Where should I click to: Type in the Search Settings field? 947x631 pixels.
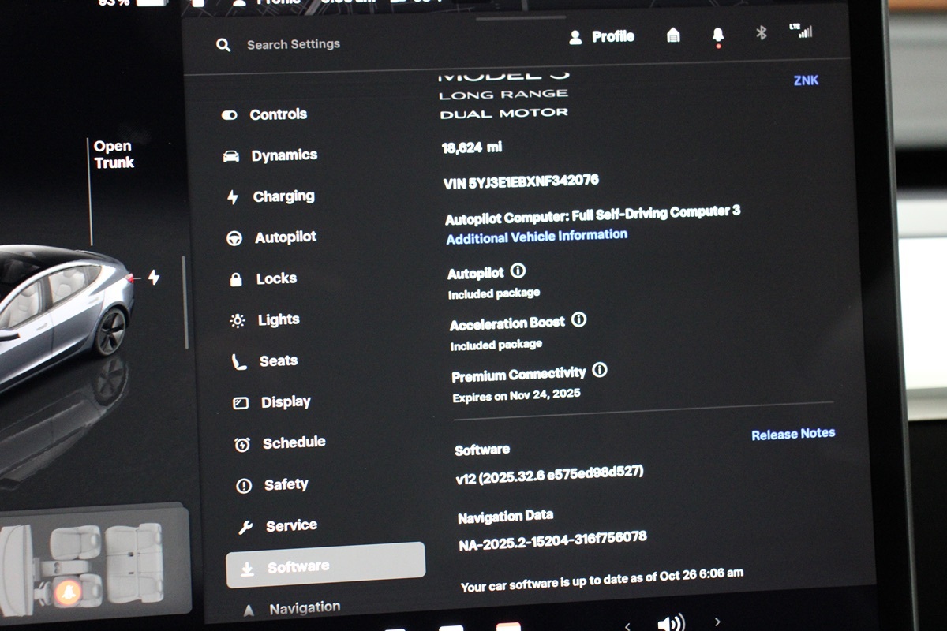[294, 45]
